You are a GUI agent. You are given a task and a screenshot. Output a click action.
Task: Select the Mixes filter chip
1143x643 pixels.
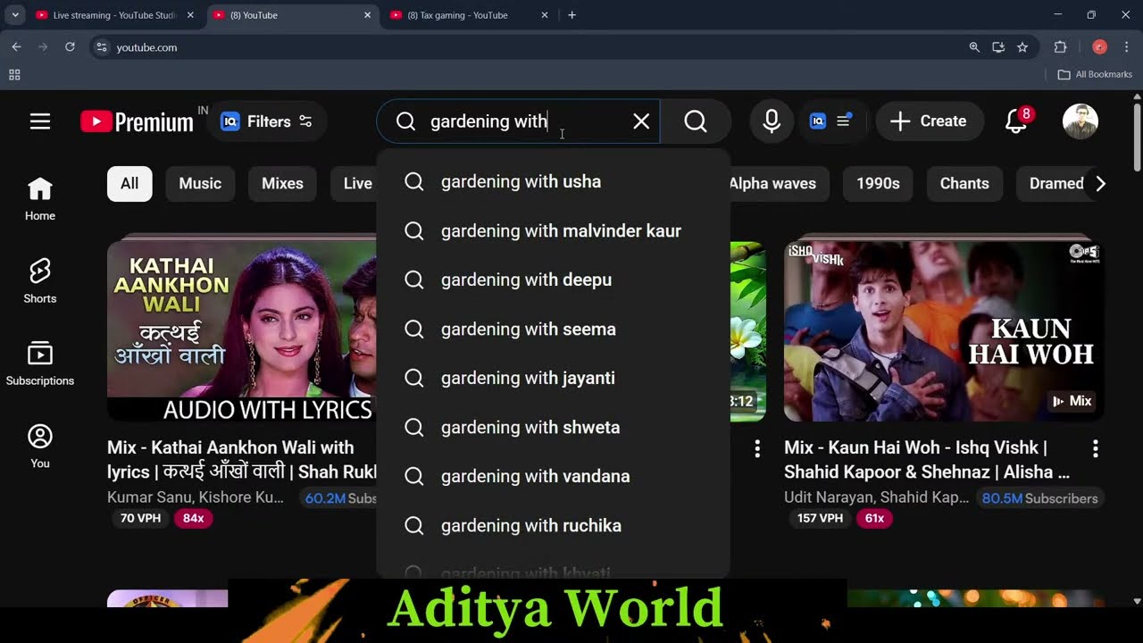click(282, 183)
